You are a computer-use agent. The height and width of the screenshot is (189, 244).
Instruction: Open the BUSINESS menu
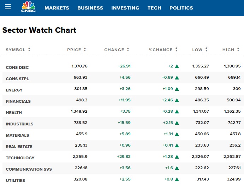(90, 8)
